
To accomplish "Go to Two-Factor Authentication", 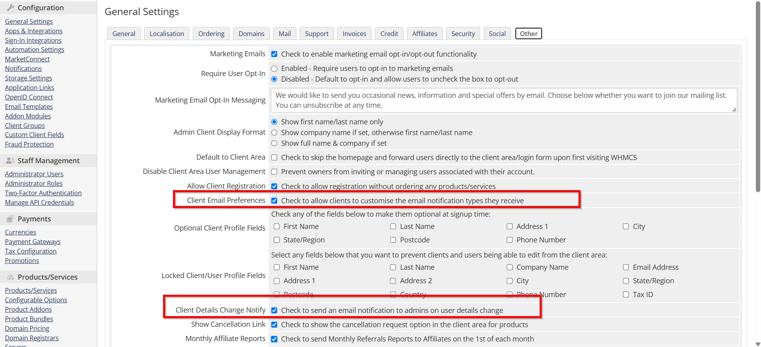I will [x=43, y=193].
